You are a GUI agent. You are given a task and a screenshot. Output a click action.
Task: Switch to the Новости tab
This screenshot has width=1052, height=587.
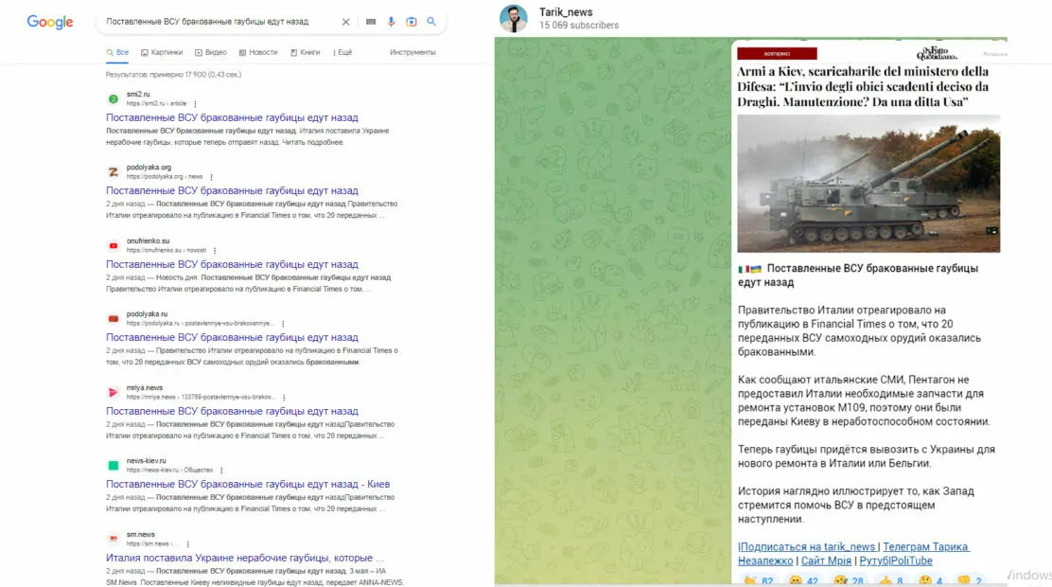click(x=258, y=52)
